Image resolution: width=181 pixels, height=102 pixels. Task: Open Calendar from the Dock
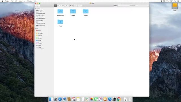click(74, 99)
